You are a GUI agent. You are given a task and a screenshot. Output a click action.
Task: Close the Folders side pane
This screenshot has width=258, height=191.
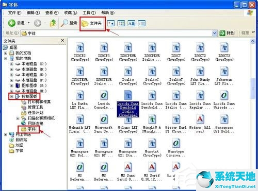pos(62,40)
